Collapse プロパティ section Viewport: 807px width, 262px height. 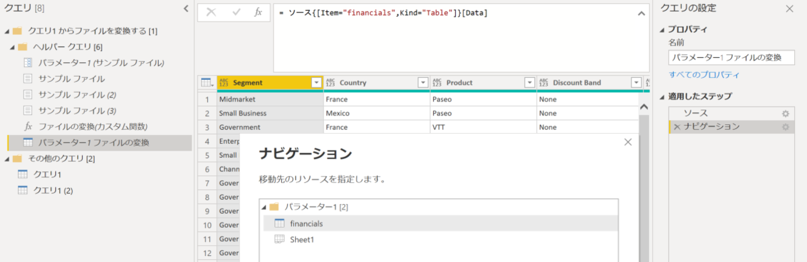(662, 30)
